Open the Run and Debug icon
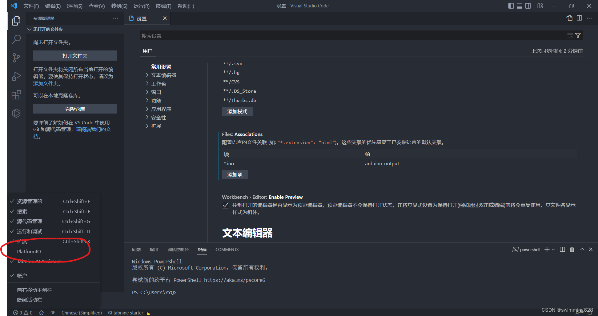This screenshot has height=316, width=598. 16,76
